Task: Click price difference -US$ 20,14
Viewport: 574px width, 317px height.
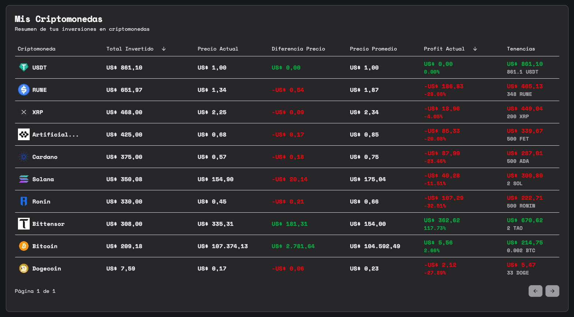Action: point(289,179)
